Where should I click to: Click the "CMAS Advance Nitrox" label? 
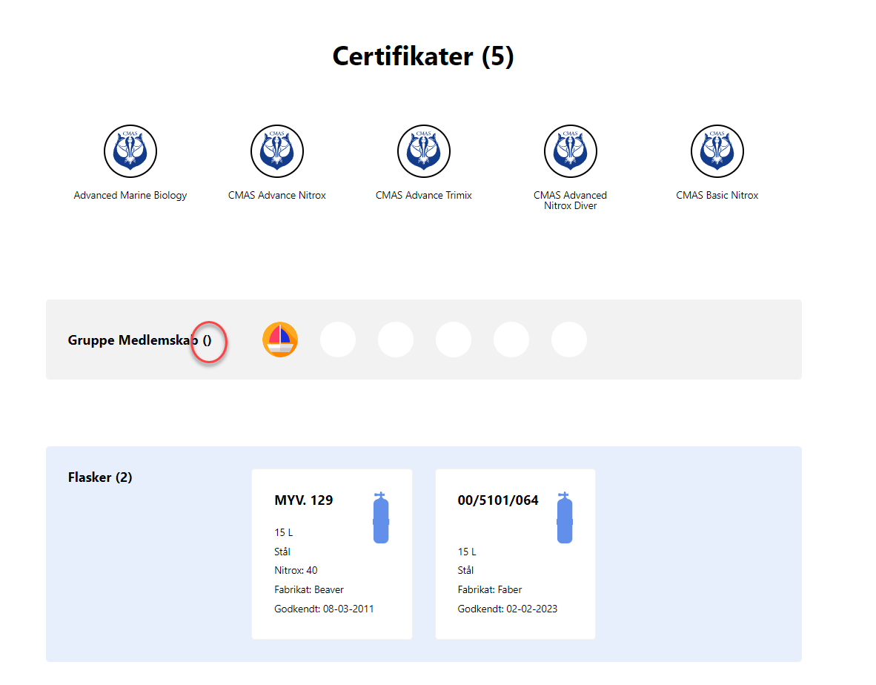pyautogui.click(x=277, y=195)
